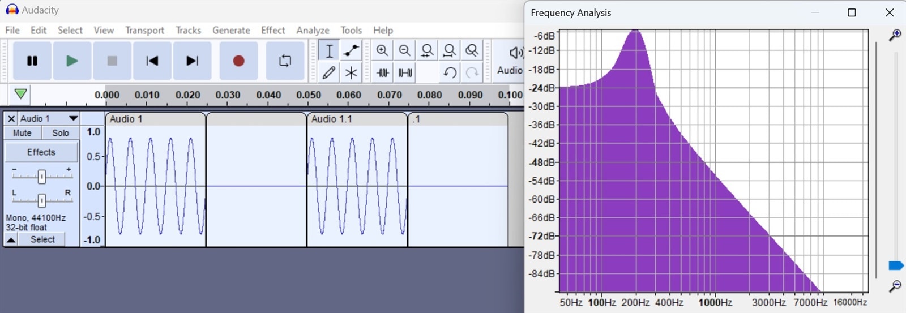Toggle the Loop playback button
Screen dimensions: 906x313
click(x=285, y=61)
